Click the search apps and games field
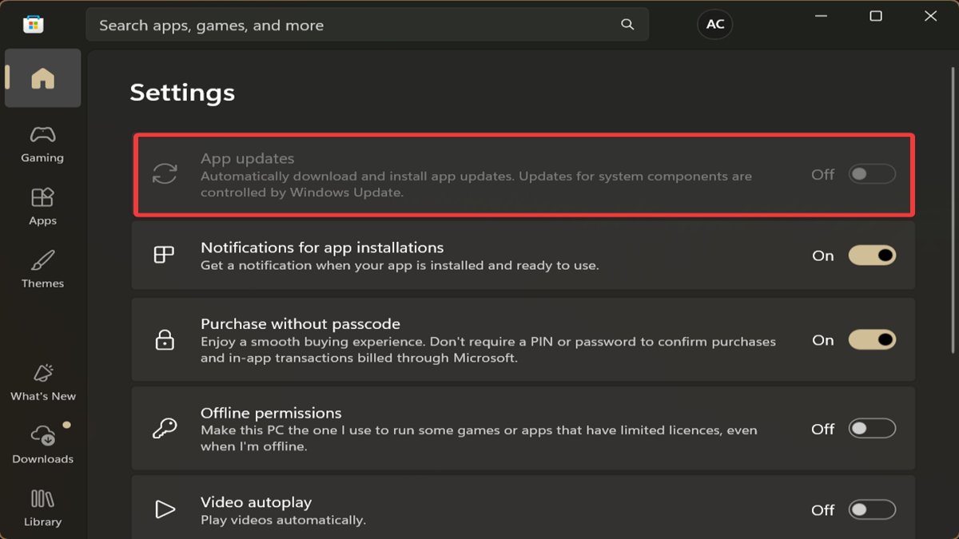The width and height of the screenshot is (959, 539). (352, 25)
